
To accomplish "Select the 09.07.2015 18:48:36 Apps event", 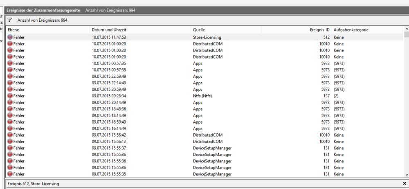I will 204,109.
